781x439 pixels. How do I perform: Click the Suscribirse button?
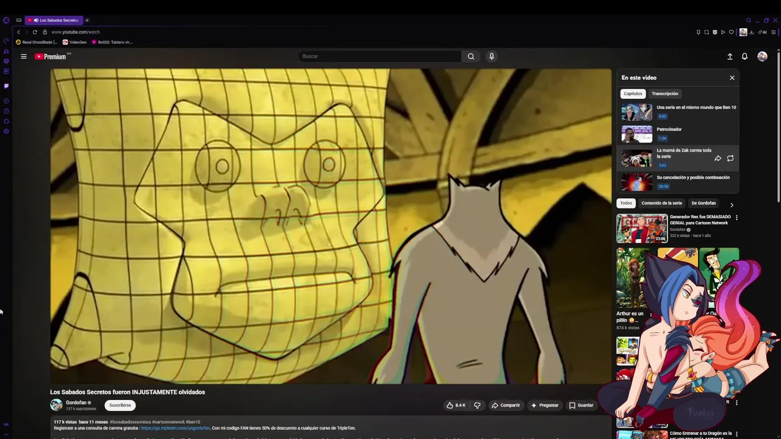coord(120,405)
